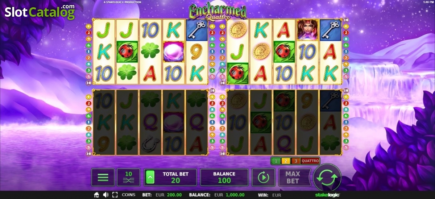
Task: Select the 2 reel-sets mode tab
Action: [285, 161]
